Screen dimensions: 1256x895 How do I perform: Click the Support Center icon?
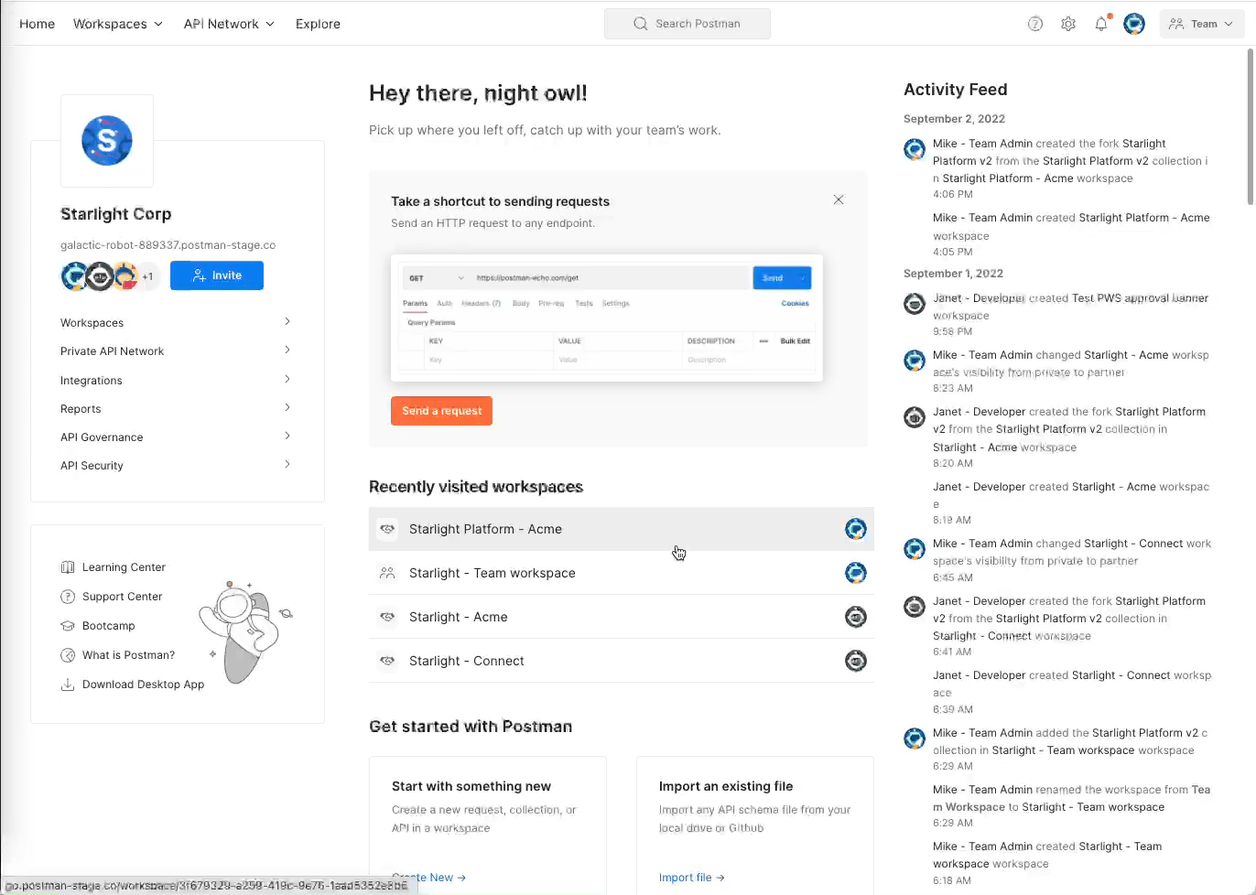click(x=68, y=597)
